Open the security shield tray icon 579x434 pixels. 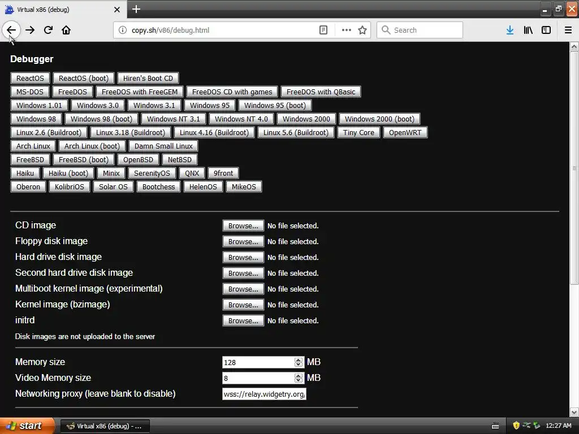(516, 426)
